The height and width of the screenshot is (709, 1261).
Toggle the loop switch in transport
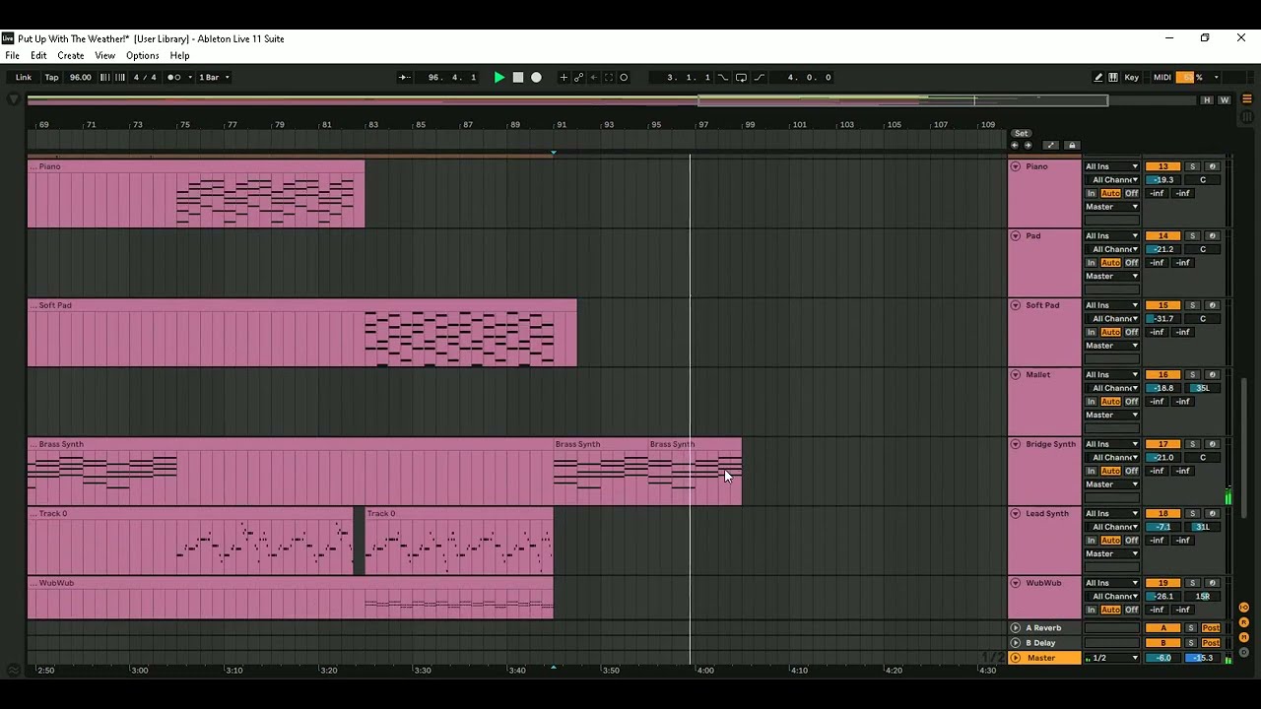(741, 77)
